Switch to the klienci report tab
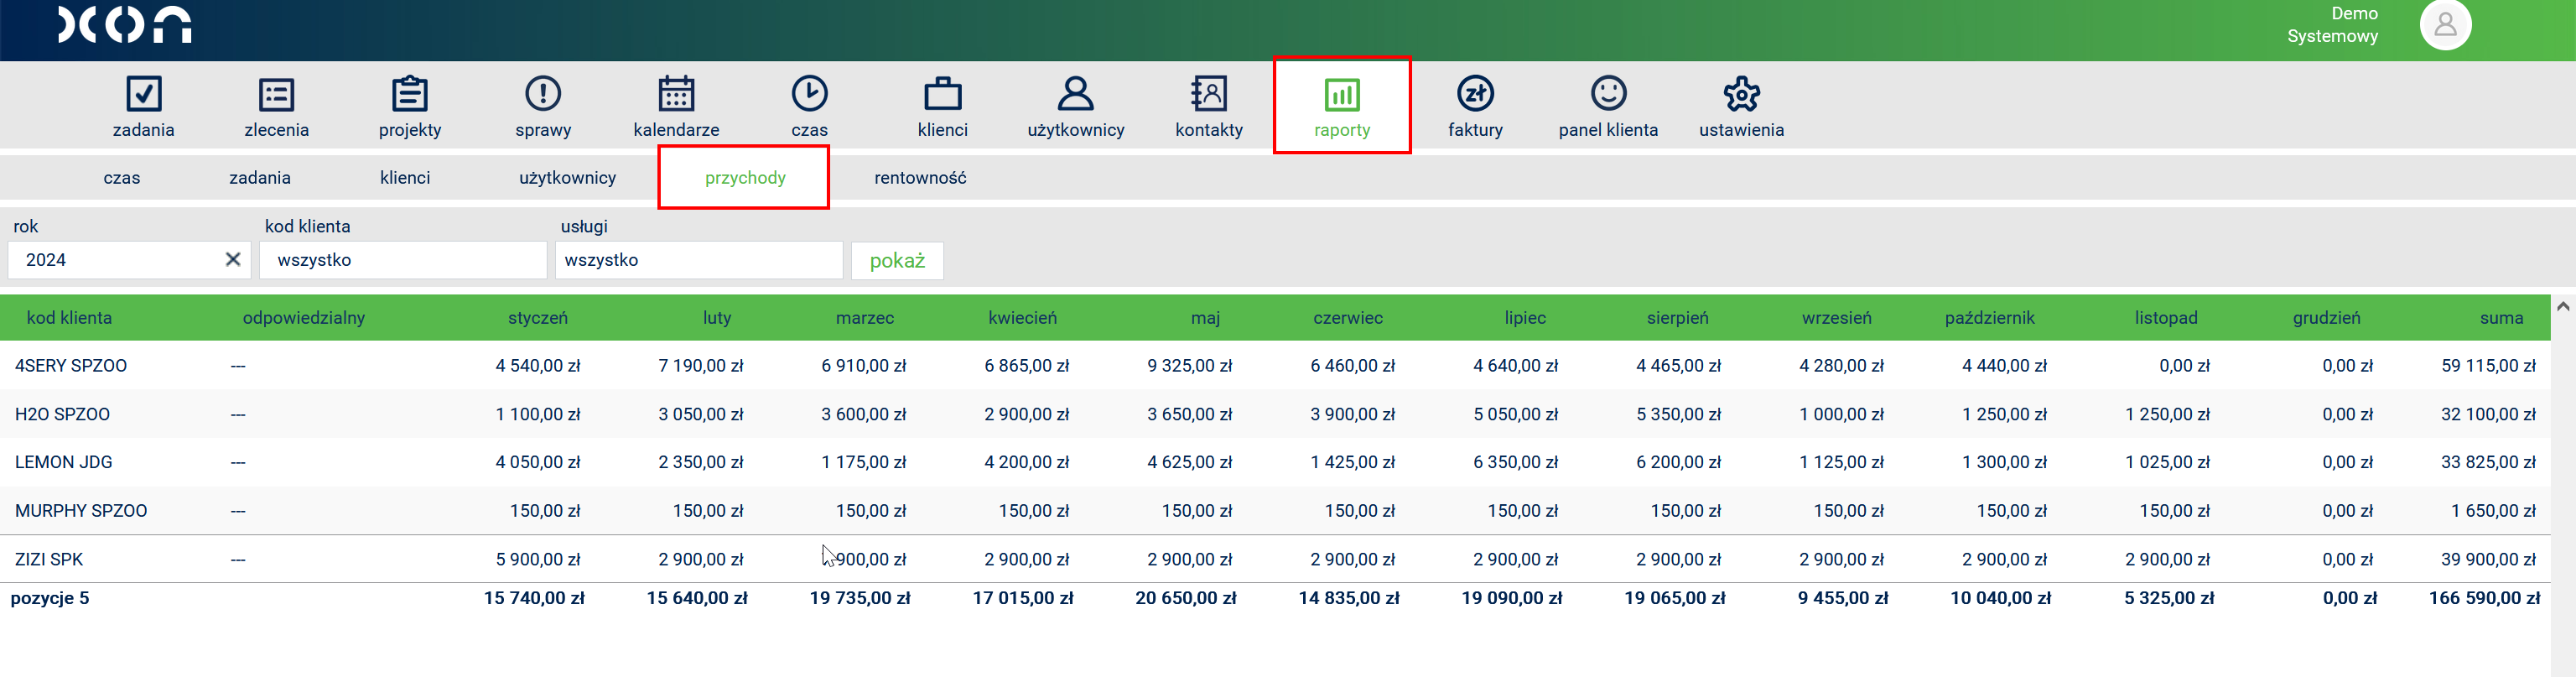2576x677 pixels. coord(405,178)
